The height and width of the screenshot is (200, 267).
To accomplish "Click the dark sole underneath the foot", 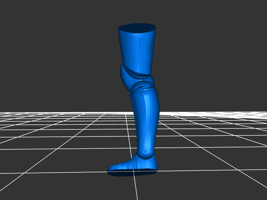I will (x=133, y=172).
